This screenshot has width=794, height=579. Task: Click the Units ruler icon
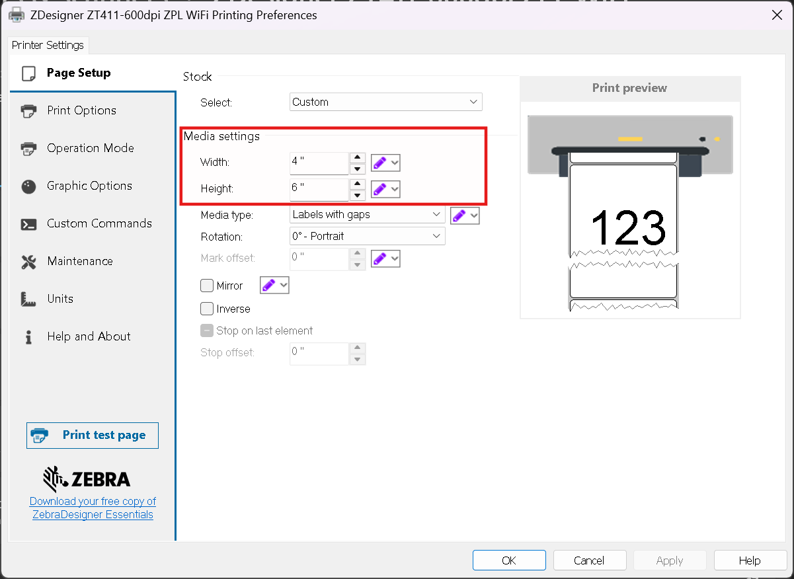click(x=28, y=299)
